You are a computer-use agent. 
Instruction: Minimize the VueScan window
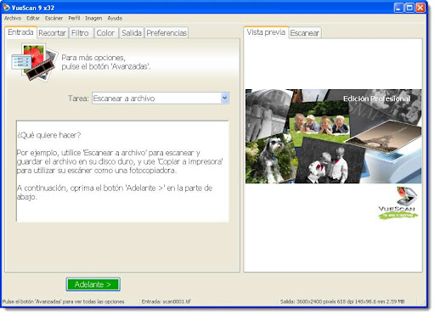click(398, 8)
